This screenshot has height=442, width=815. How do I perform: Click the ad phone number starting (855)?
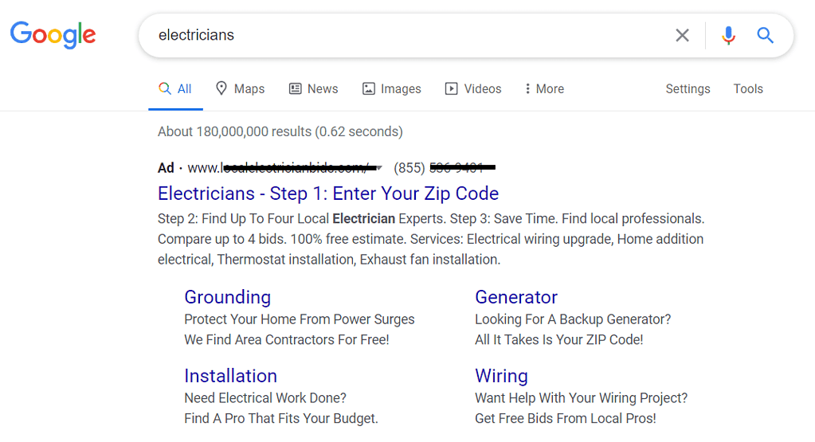click(445, 168)
